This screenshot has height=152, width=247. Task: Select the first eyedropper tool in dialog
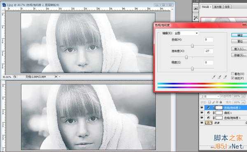tap(213, 77)
